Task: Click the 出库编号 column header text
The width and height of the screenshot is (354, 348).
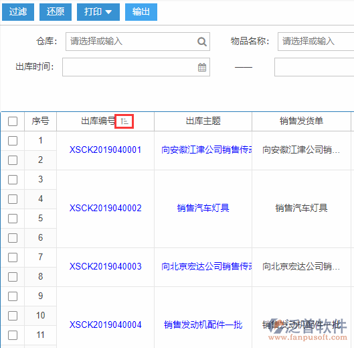Action: pyautogui.click(x=98, y=121)
